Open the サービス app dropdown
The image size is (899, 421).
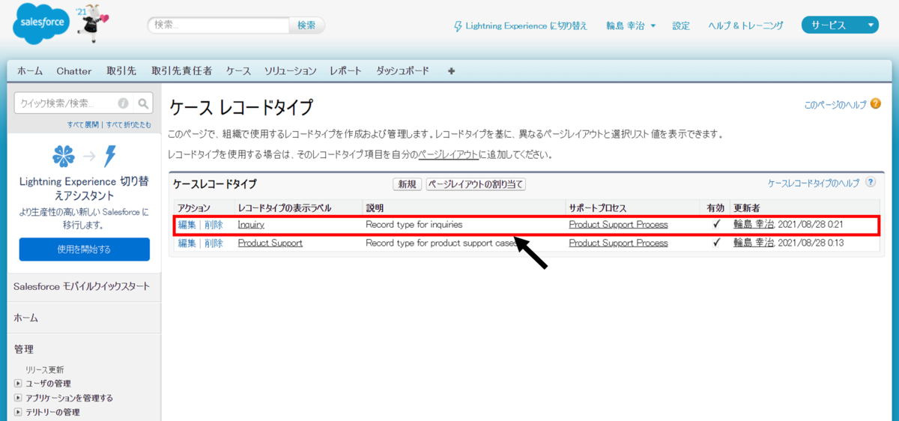coord(840,25)
